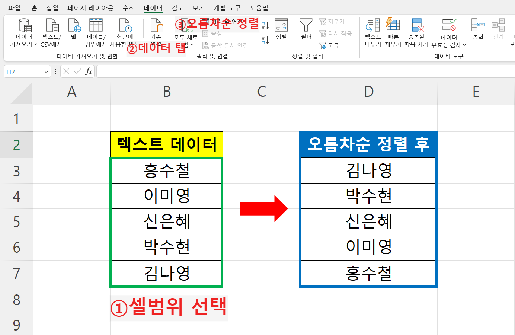Select the cell containing 신은혜 in column B
This screenshot has width=515, height=335.
point(166,221)
